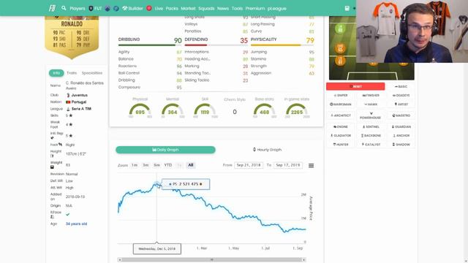Set the graph zoom to YTD
Viewport: 468px width, 263px height.
pos(168,165)
